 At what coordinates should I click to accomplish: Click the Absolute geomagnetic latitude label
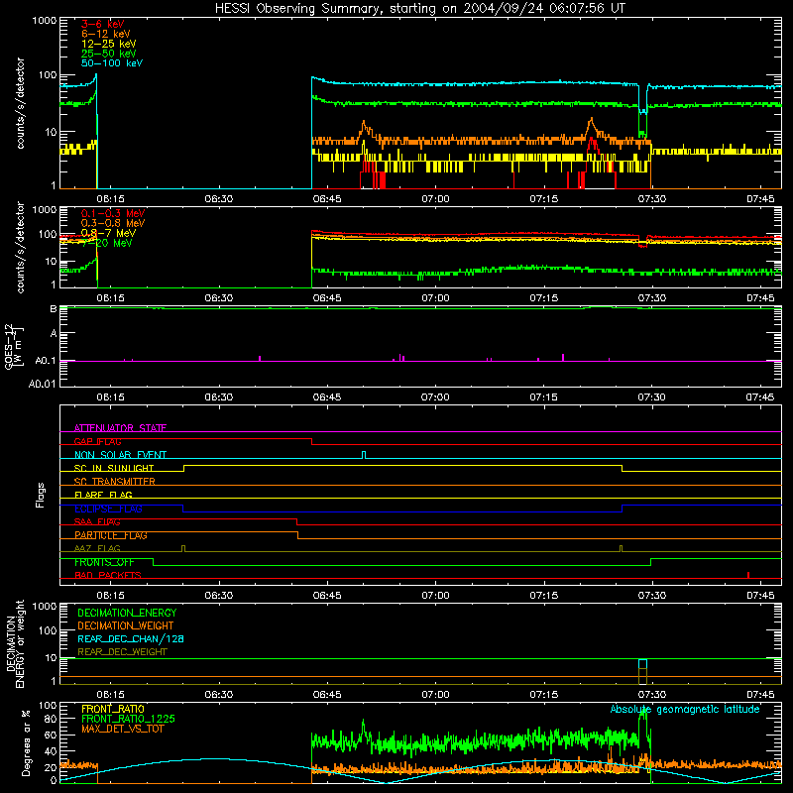(685, 709)
